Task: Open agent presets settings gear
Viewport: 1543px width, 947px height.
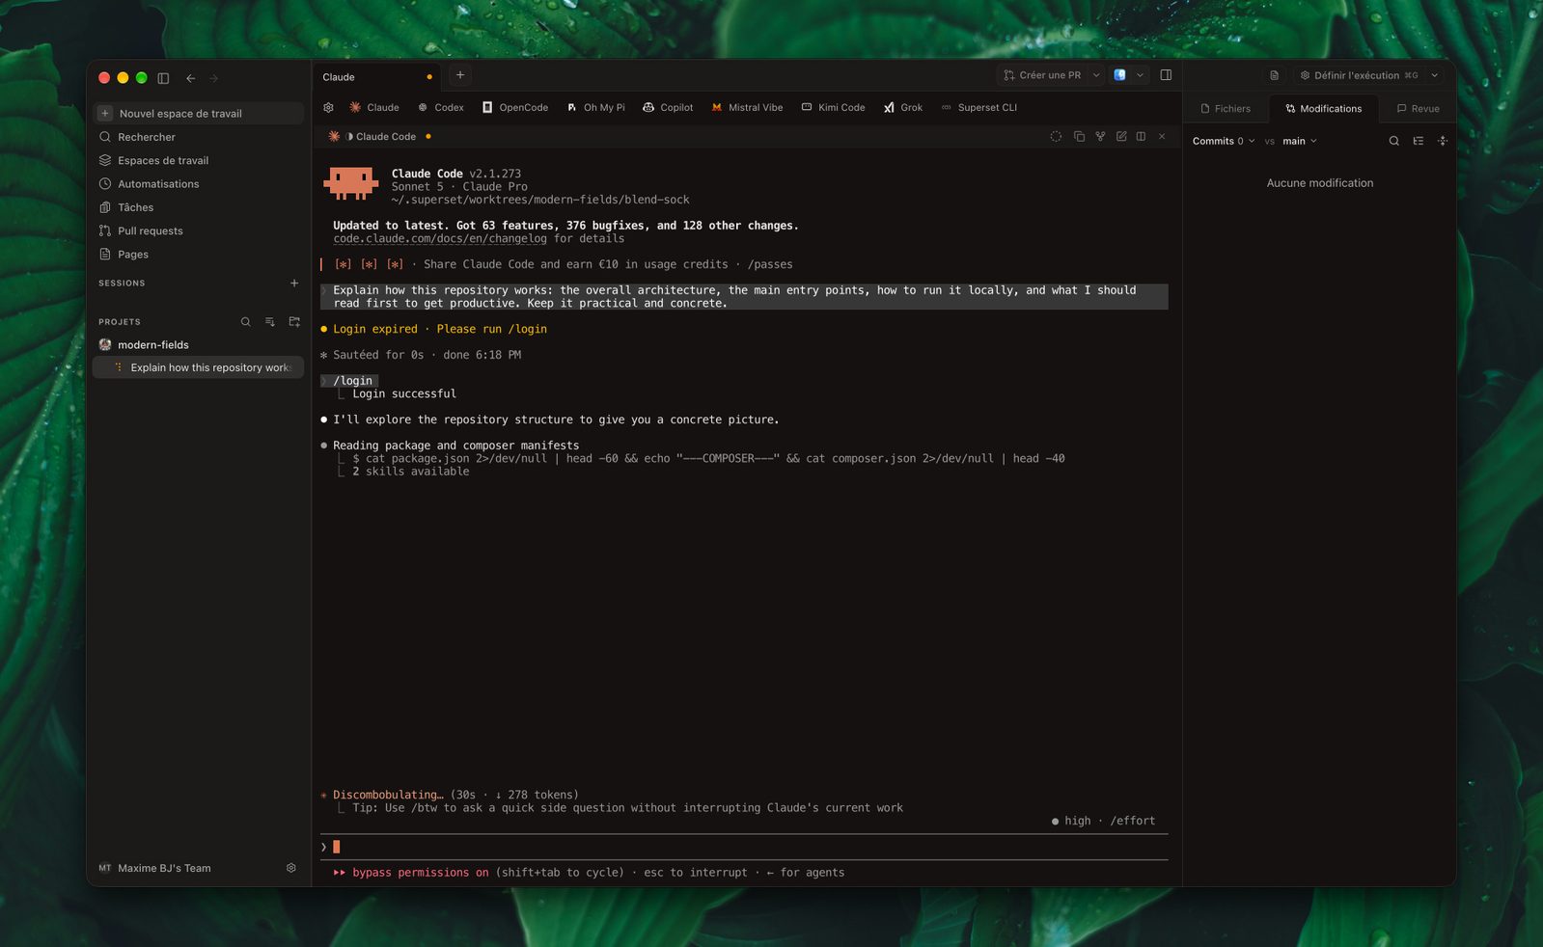Action: (x=328, y=108)
